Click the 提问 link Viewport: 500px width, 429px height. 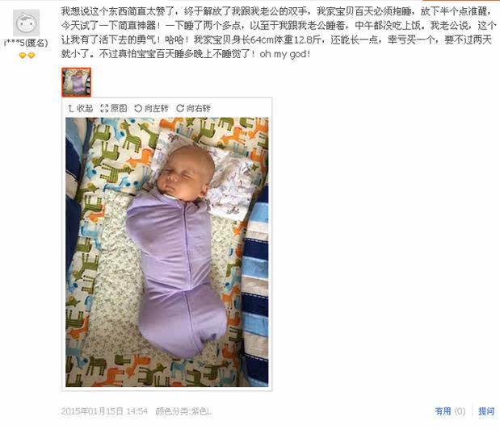tap(486, 411)
